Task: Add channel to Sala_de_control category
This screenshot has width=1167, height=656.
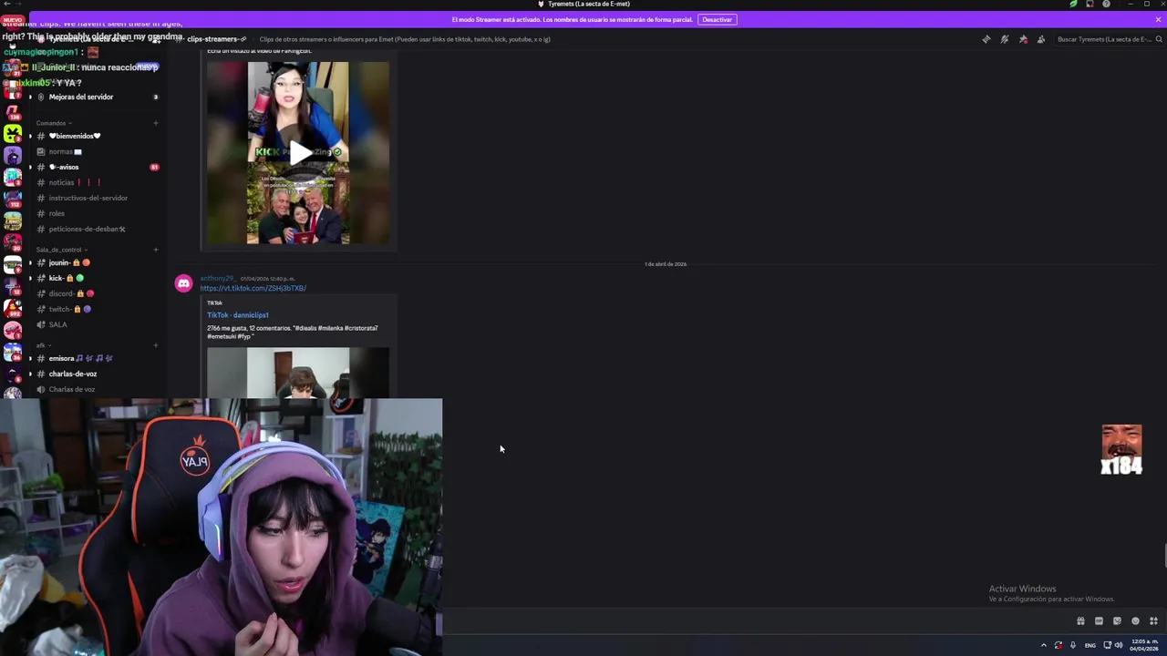Action: click(156, 250)
